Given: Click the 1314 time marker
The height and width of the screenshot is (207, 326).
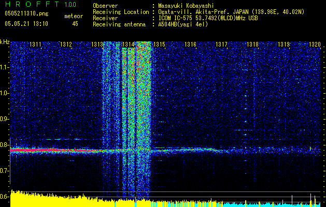Looking at the screenshot, I should [129, 44].
